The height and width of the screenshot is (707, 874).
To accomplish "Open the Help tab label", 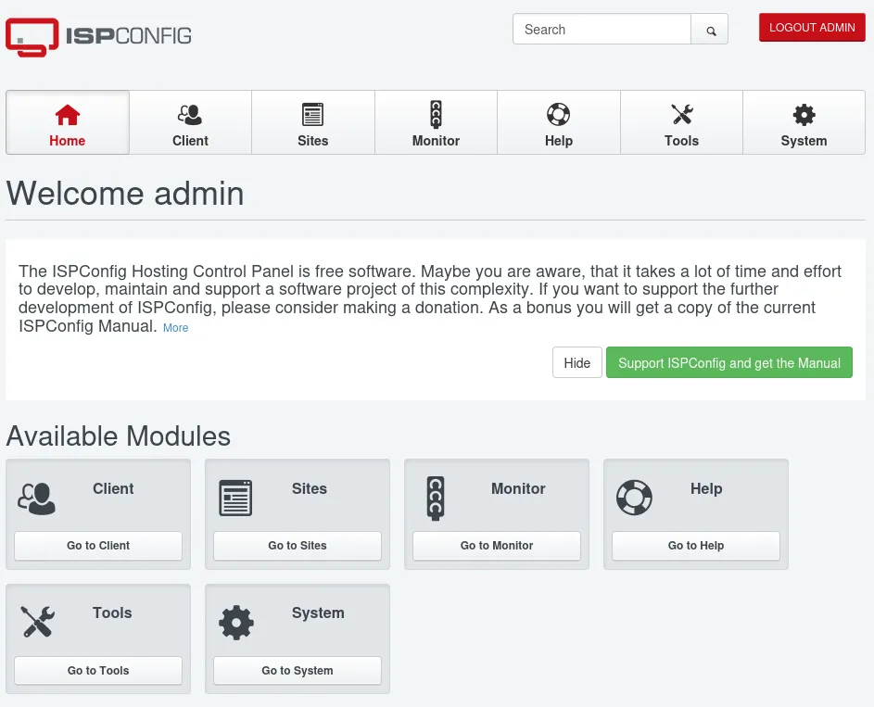I will coord(559,141).
